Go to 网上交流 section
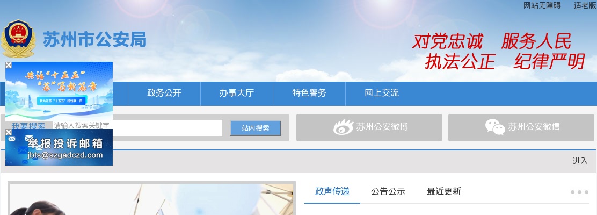 (x=382, y=94)
